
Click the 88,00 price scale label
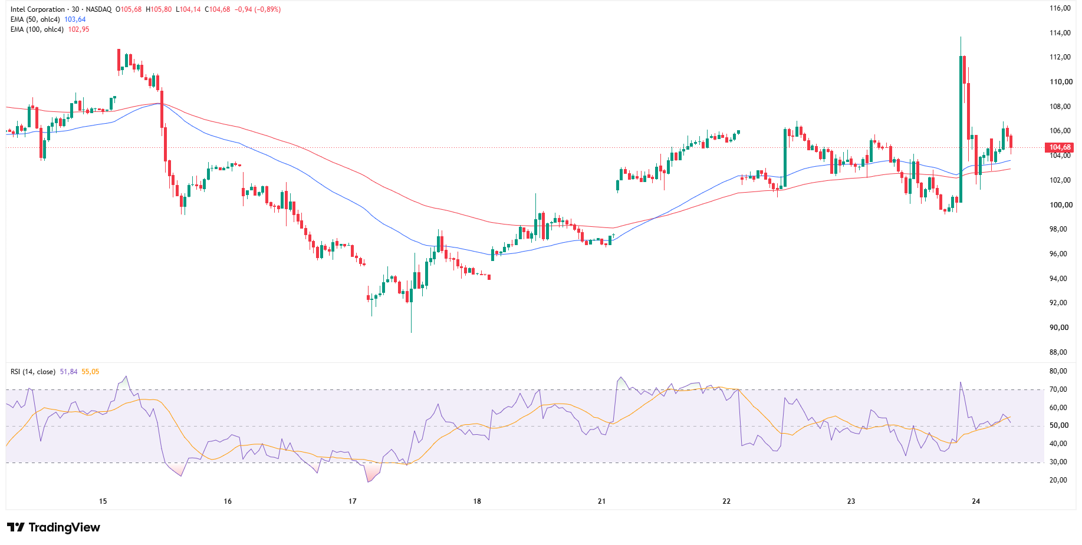pos(1058,352)
